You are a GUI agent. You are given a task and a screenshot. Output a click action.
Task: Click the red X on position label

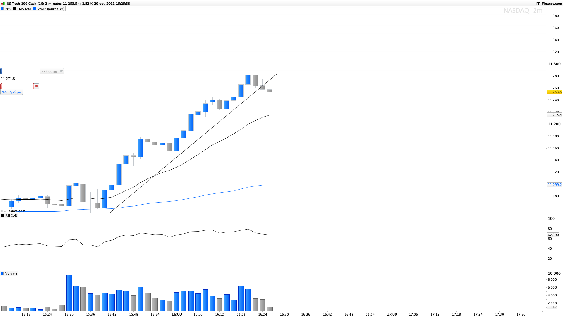tap(36, 86)
